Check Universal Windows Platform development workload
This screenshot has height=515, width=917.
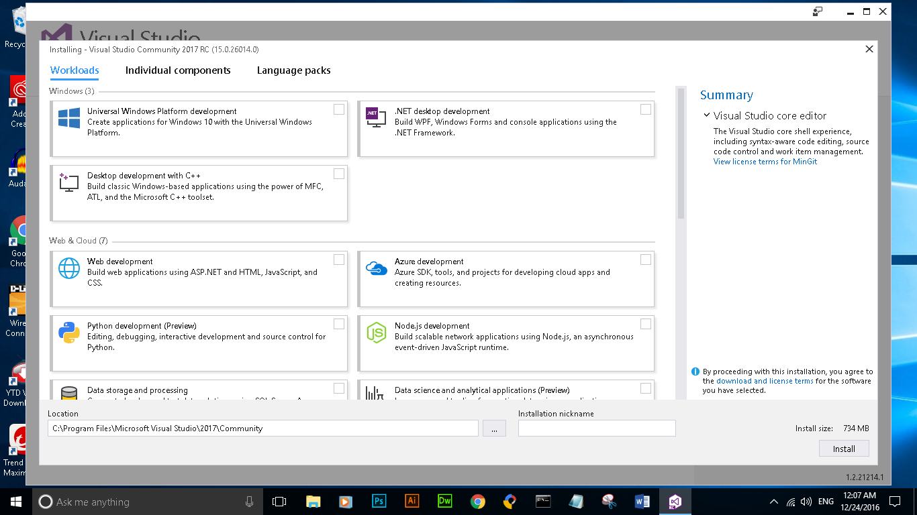pos(339,109)
